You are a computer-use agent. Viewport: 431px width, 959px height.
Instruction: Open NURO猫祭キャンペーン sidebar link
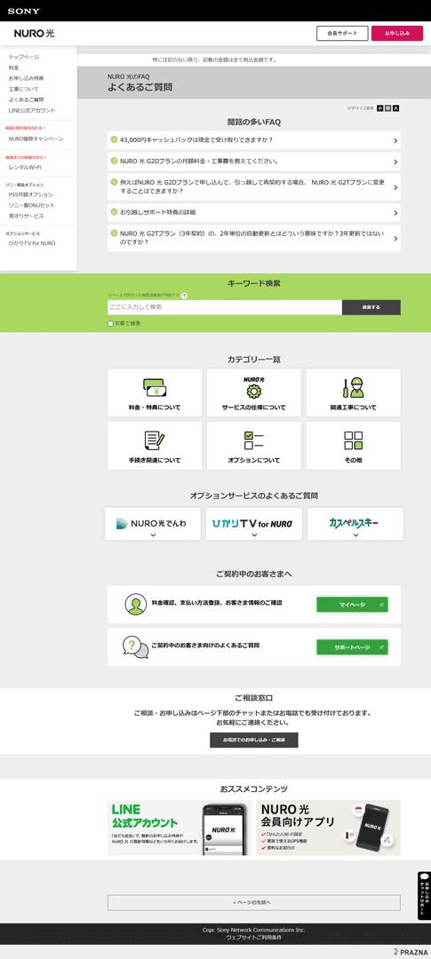(36, 139)
